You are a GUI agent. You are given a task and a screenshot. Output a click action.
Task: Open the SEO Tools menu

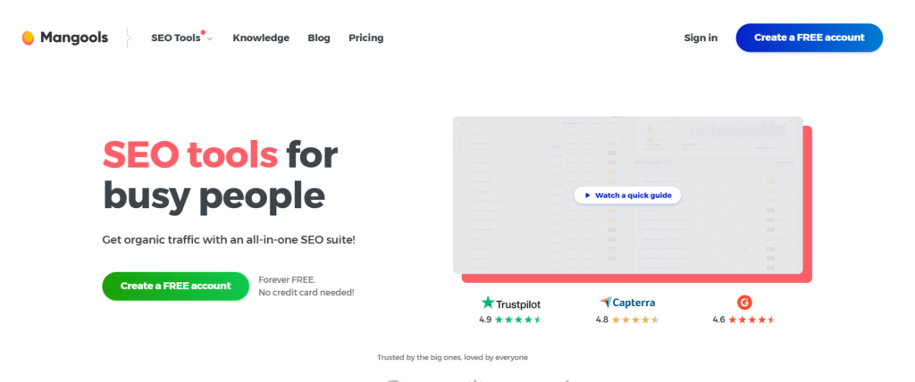[176, 37]
